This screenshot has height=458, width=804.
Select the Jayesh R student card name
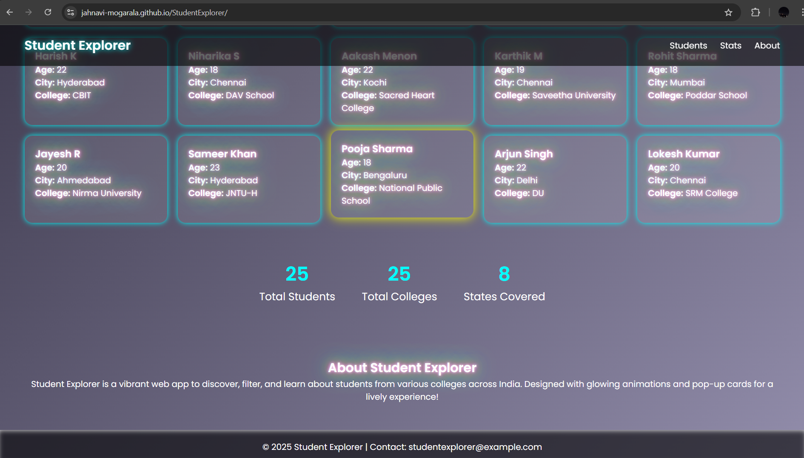tap(58, 154)
